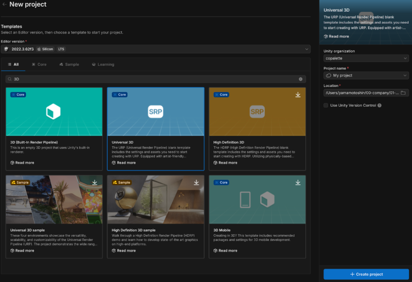The image size is (412, 282).
Task: Select the High Definition 3D sample thumbnail
Action: pyautogui.click(x=156, y=200)
